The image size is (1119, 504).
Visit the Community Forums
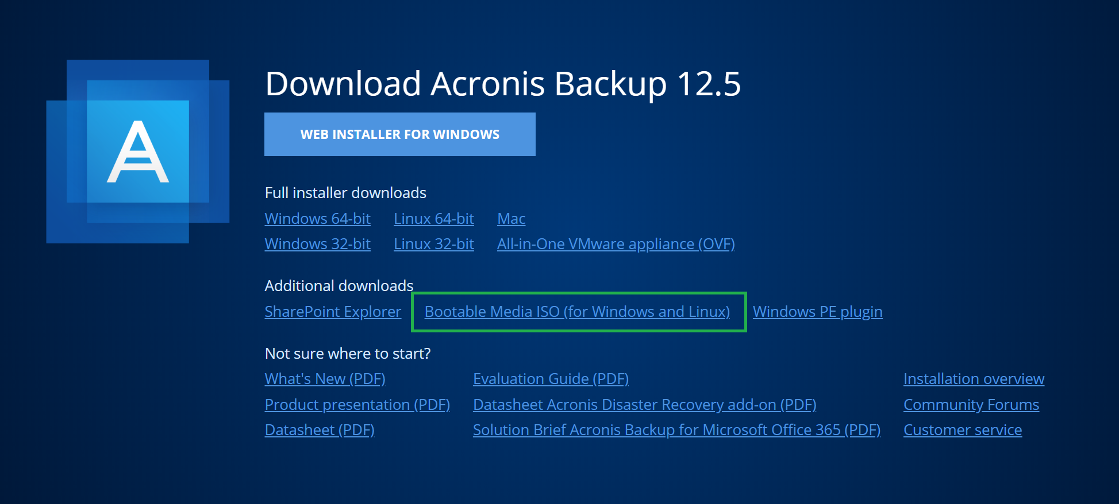point(971,405)
